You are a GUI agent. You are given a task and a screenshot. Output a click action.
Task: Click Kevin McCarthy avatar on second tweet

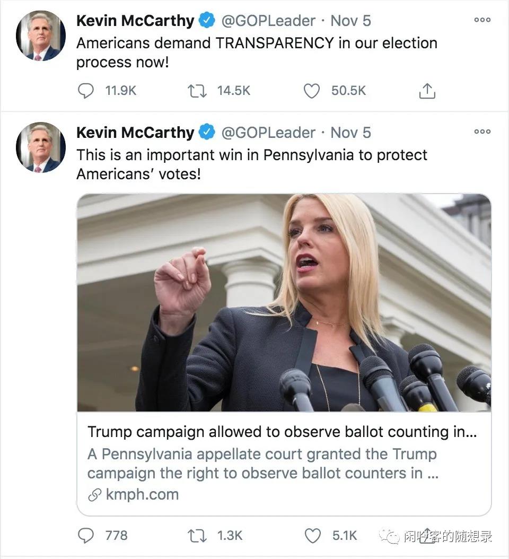[x=41, y=147]
